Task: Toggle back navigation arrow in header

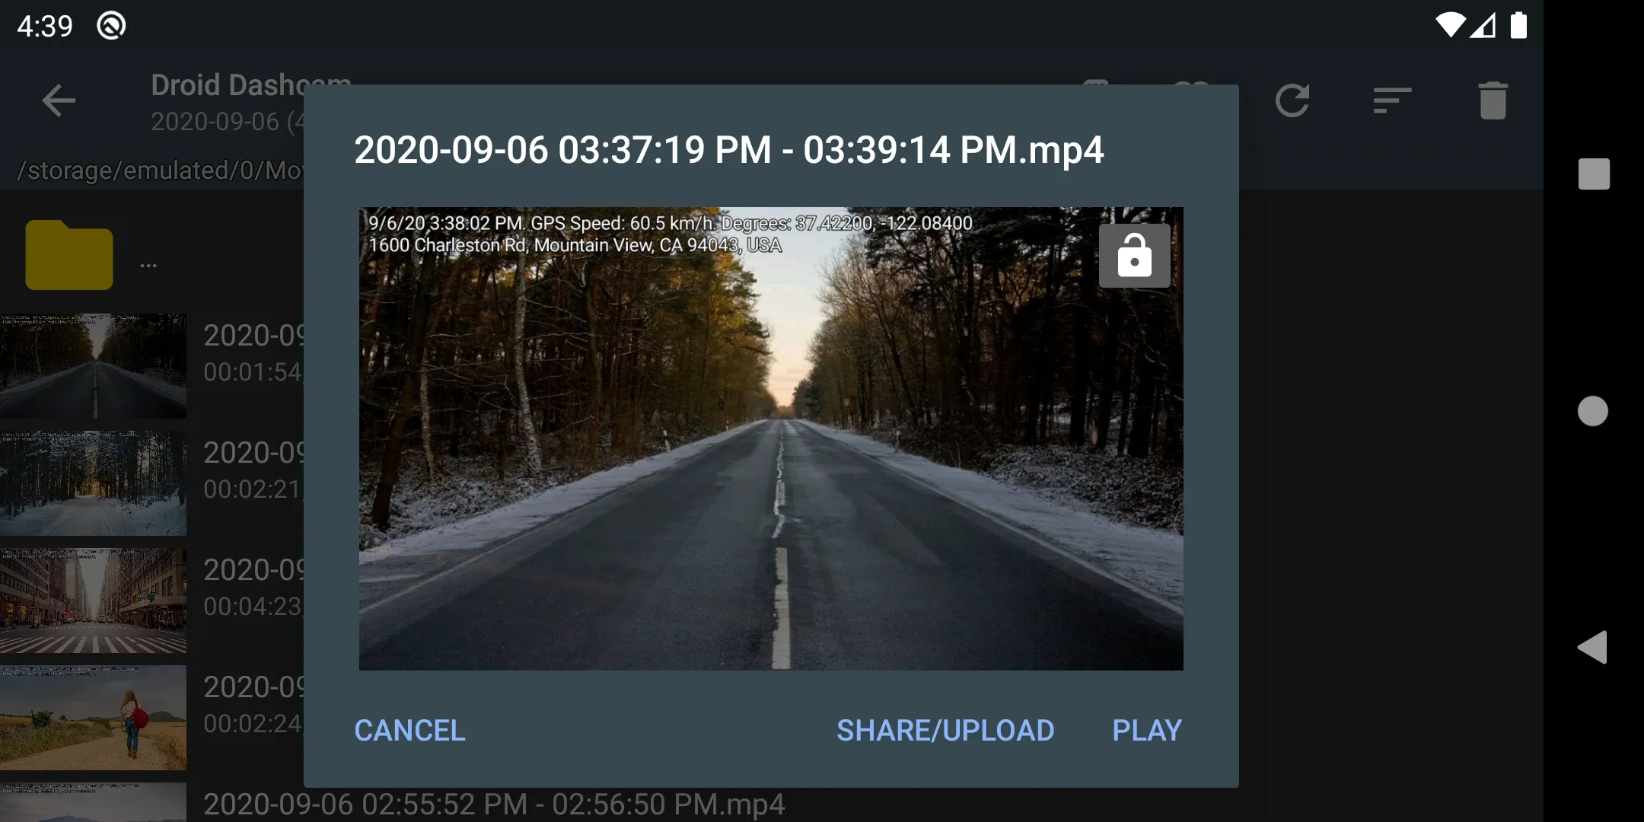Action: click(x=59, y=100)
